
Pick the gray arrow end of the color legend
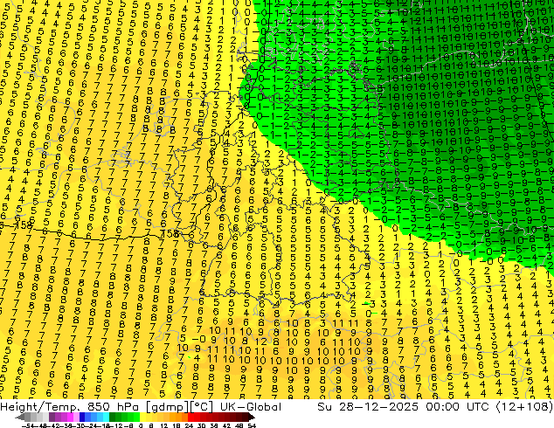pyautogui.click(x=19, y=418)
